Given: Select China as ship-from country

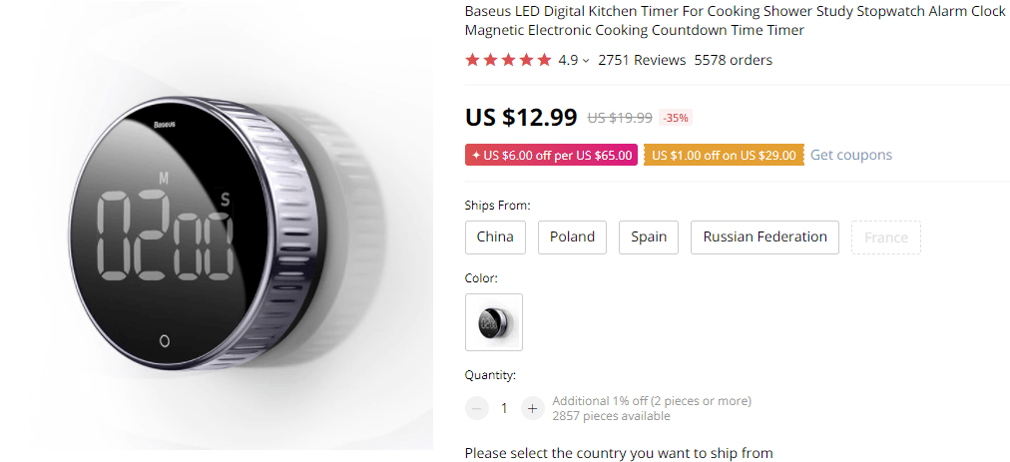Looking at the screenshot, I should pyautogui.click(x=495, y=237).
